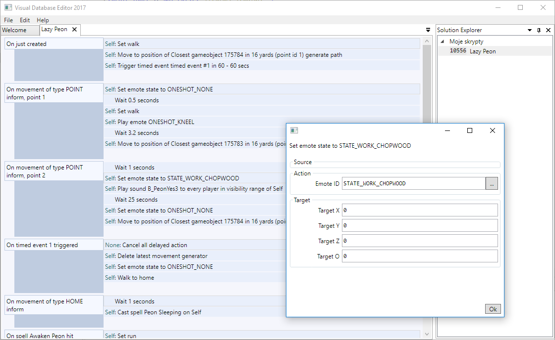Click the application icon in title bar

7,7
